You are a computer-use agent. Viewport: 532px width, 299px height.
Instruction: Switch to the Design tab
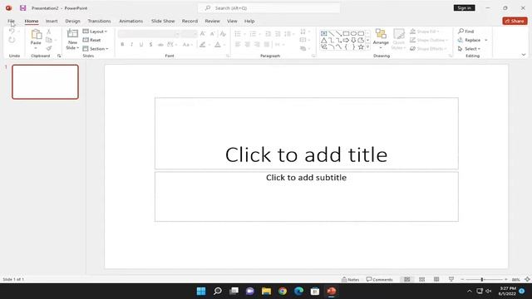[x=72, y=21]
